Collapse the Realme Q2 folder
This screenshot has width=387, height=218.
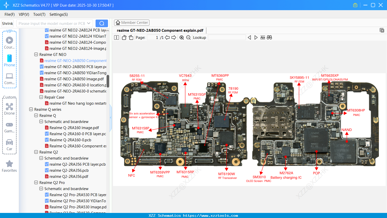click(x=36, y=152)
